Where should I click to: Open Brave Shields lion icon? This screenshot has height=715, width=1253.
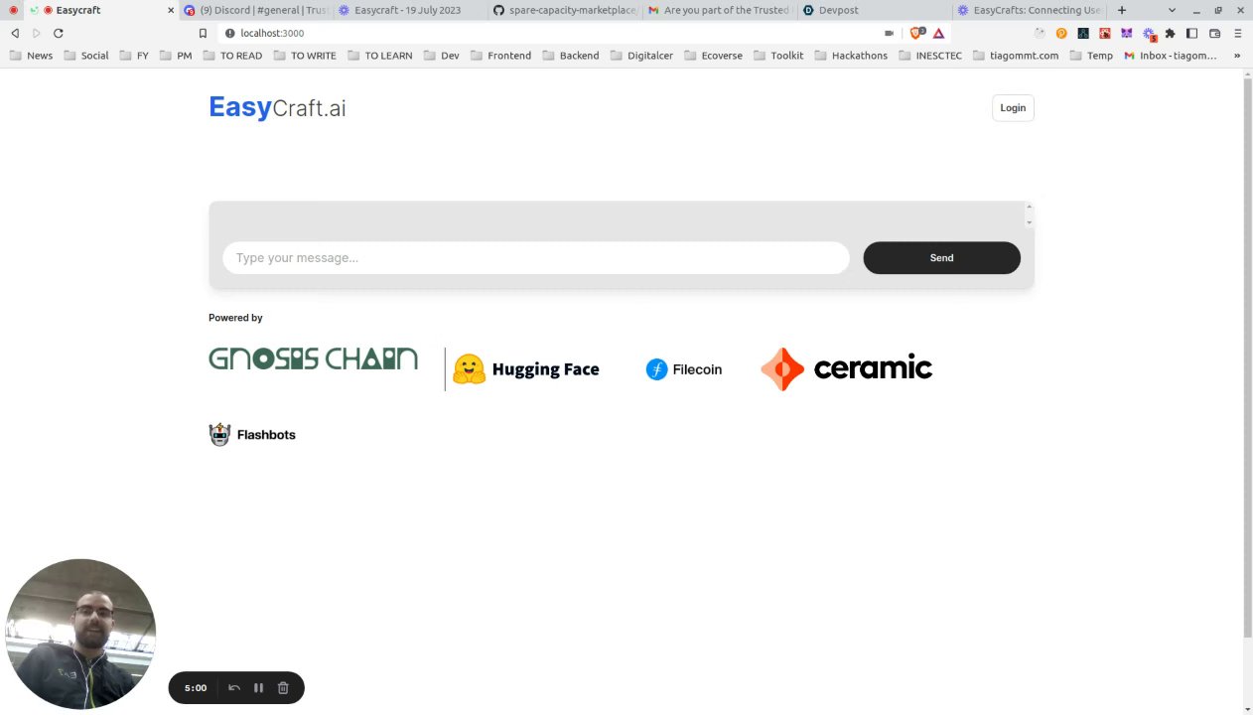[916, 33]
